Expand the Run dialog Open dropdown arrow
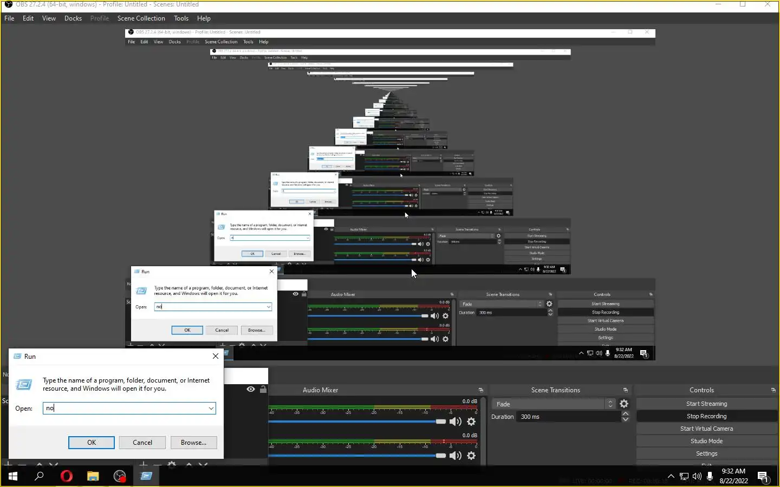Viewport: 780px width, 487px height. [211, 409]
